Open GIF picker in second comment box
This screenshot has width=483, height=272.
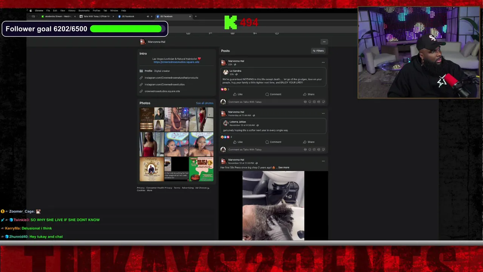pyautogui.click(x=319, y=150)
